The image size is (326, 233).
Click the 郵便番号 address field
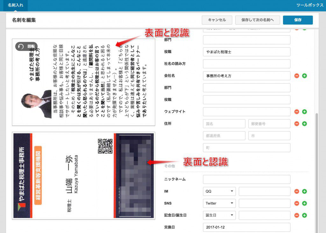coord(269,124)
